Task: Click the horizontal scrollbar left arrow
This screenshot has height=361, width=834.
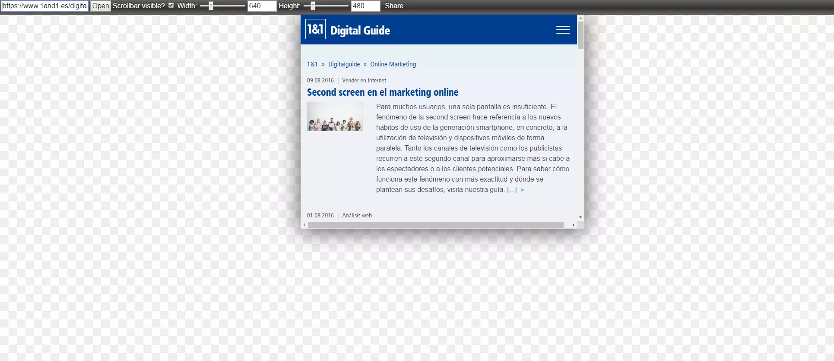Action: [x=304, y=225]
